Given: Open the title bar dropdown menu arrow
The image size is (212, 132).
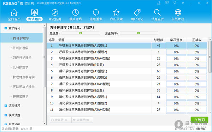Looking at the screenshot, I should 183,3.
